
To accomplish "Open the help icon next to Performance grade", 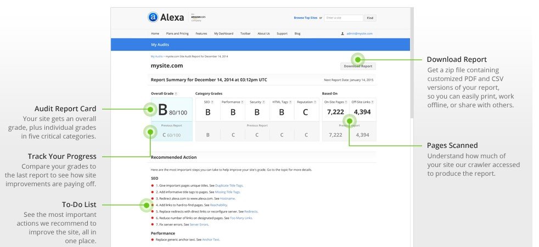I will (x=243, y=102).
